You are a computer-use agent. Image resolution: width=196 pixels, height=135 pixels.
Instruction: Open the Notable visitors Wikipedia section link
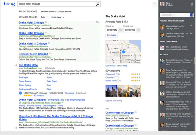[34, 106]
